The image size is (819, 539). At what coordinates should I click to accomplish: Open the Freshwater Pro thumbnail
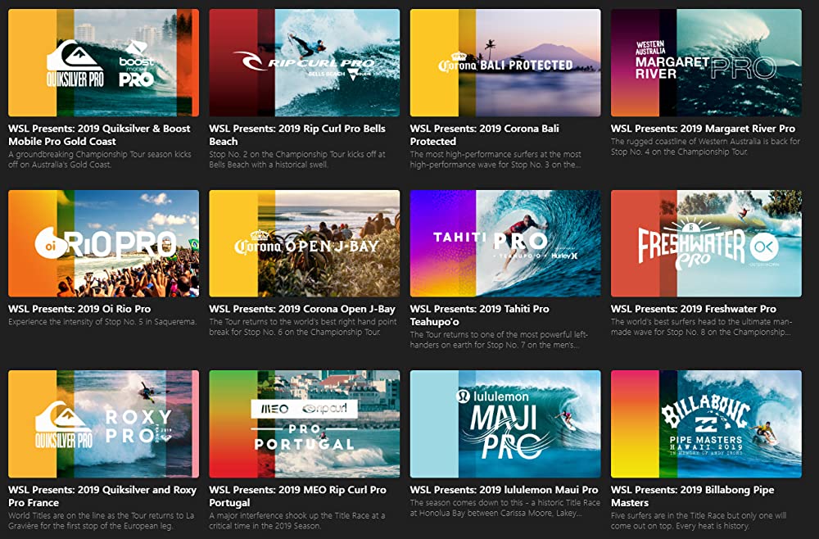tap(706, 243)
